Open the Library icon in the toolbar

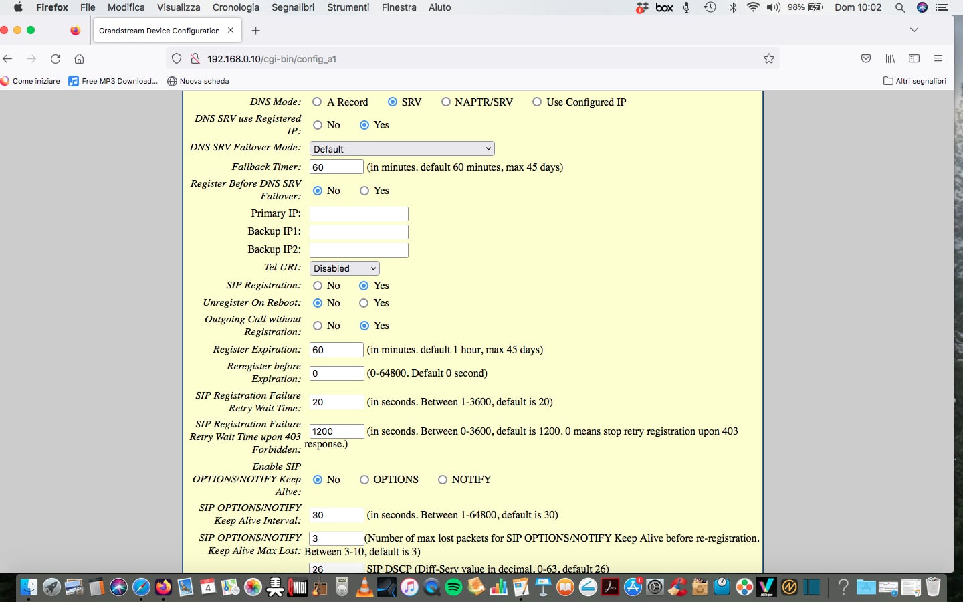pos(890,59)
